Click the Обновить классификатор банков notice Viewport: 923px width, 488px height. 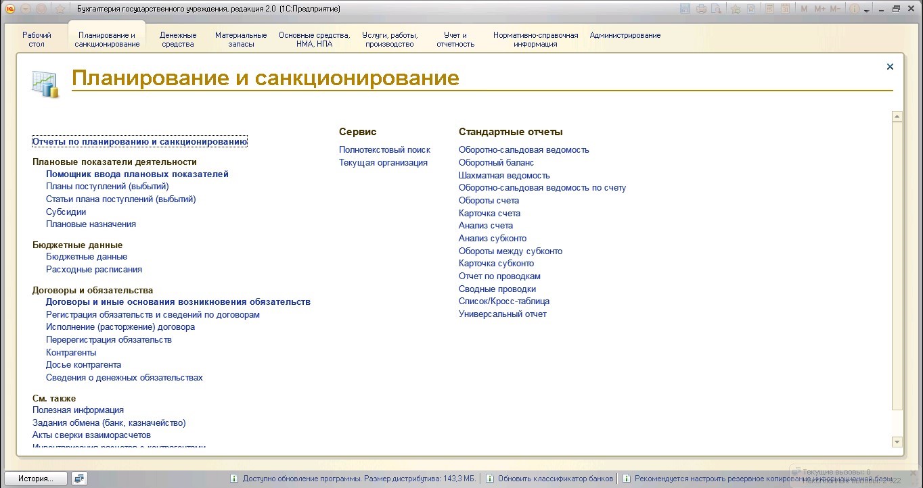tap(556, 479)
